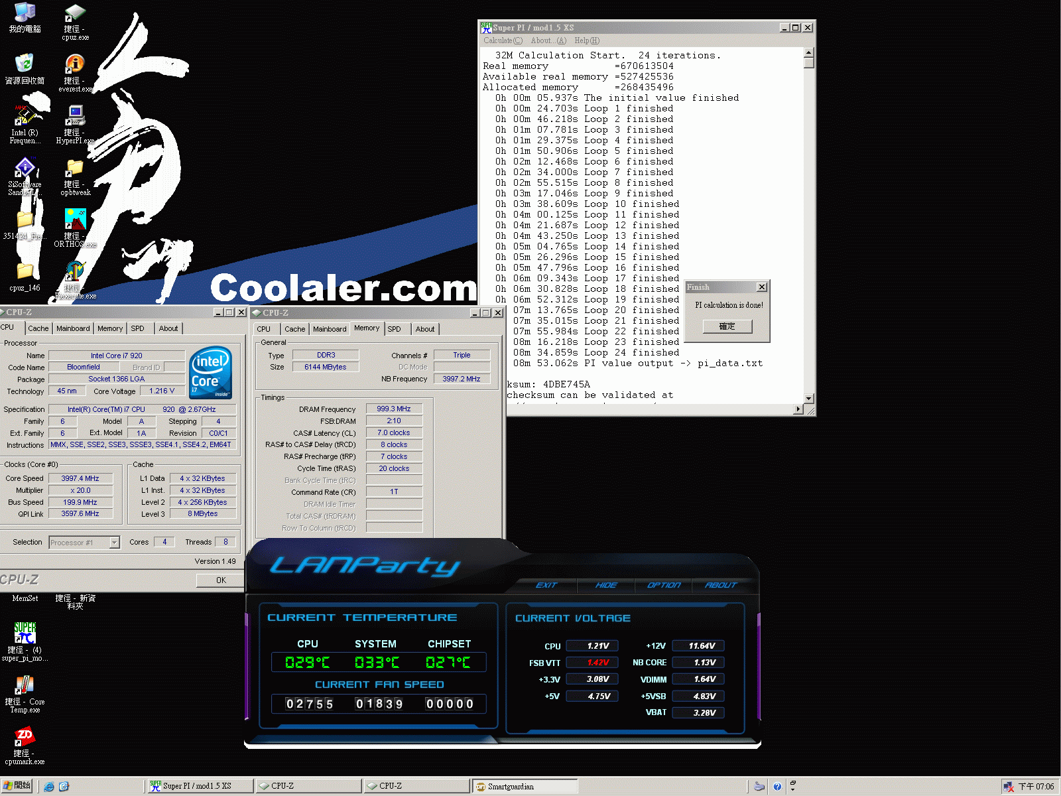The image size is (1061, 796).
Task: Launch the everest.exe shortcut icon
Action: 75,73
